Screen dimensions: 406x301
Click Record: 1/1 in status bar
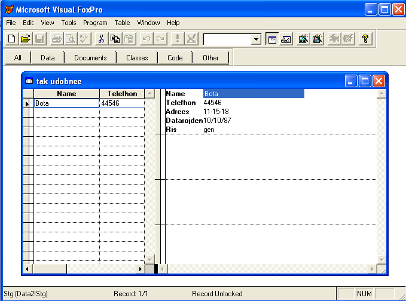coord(131,293)
